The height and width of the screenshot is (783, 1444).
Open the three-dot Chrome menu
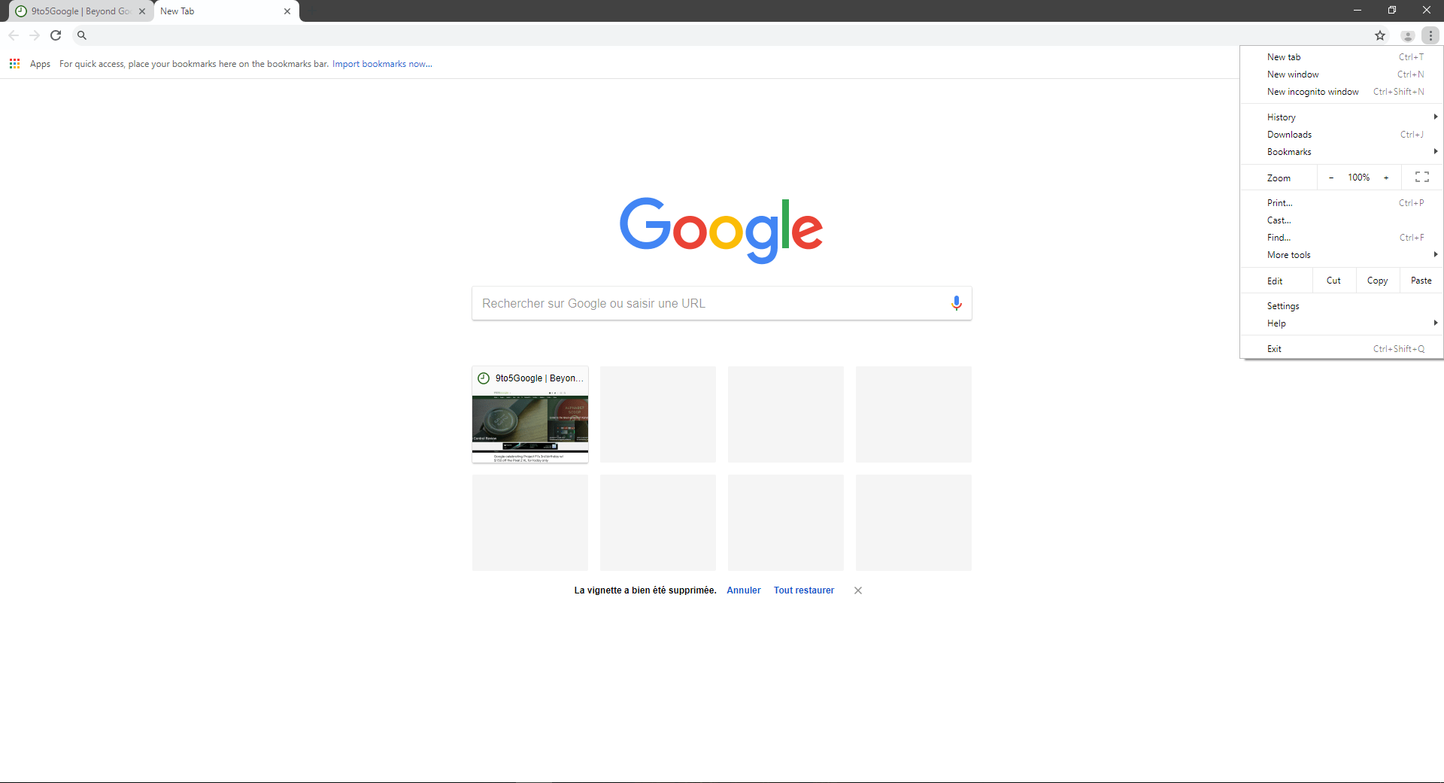coord(1430,35)
